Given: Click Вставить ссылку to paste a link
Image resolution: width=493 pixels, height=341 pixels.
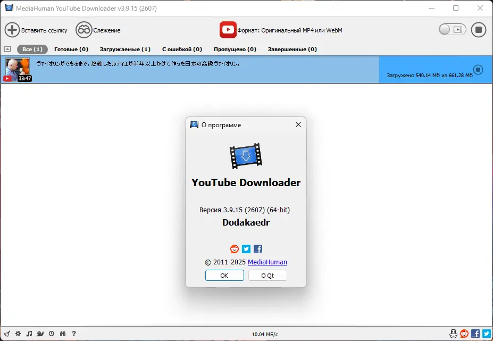Looking at the screenshot, I should pyautogui.click(x=37, y=30).
